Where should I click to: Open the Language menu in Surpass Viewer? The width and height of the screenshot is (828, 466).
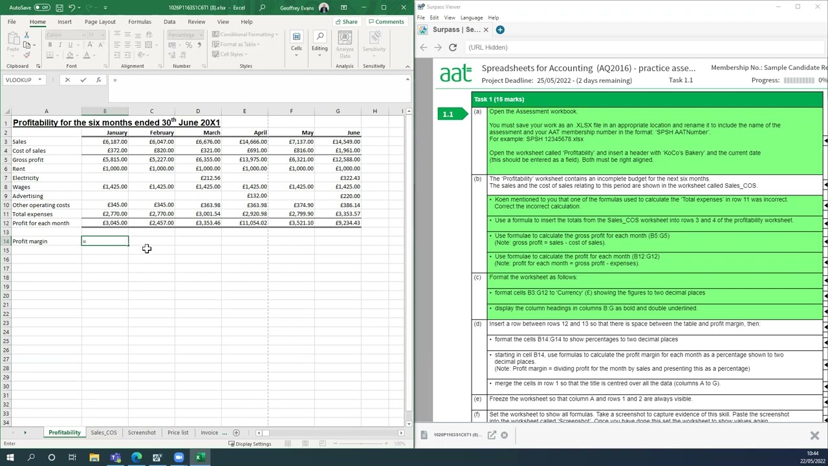point(471,17)
